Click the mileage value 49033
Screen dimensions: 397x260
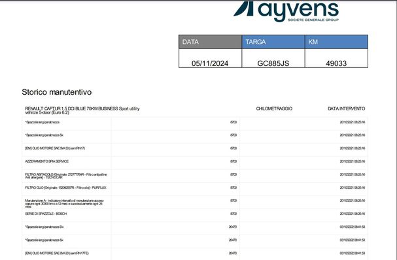pyautogui.click(x=336, y=63)
